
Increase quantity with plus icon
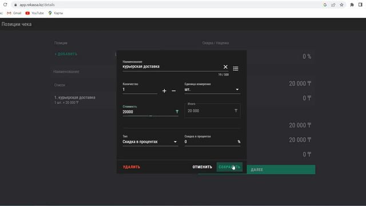164,91
